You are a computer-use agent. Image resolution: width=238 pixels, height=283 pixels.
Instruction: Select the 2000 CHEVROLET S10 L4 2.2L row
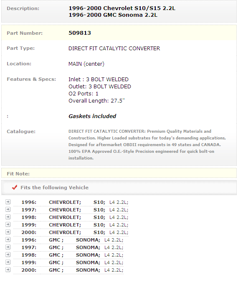click(71, 232)
